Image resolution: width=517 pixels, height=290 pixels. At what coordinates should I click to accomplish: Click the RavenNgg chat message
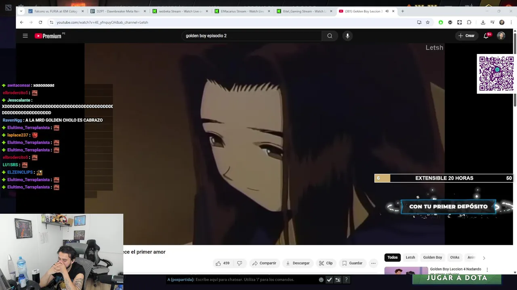point(53,120)
